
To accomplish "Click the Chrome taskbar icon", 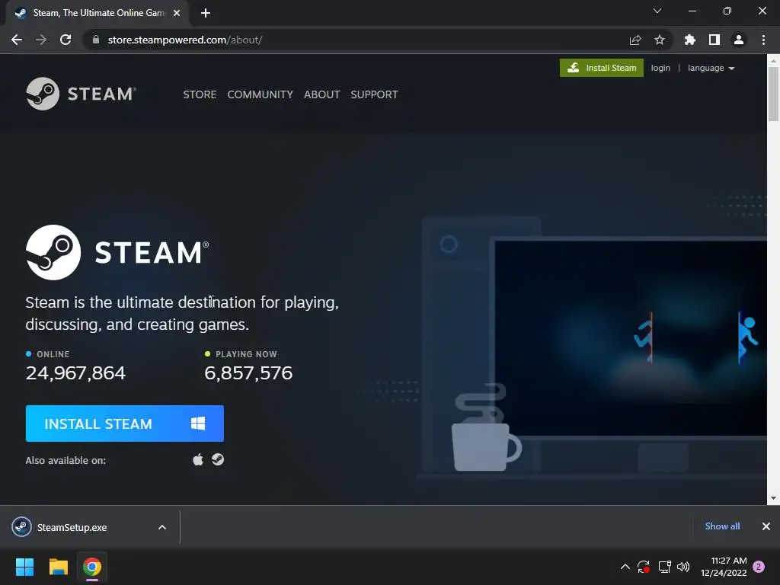I will [x=92, y=567].
